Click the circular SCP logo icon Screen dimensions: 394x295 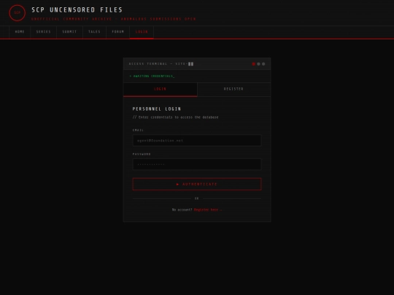click(17, 13)
